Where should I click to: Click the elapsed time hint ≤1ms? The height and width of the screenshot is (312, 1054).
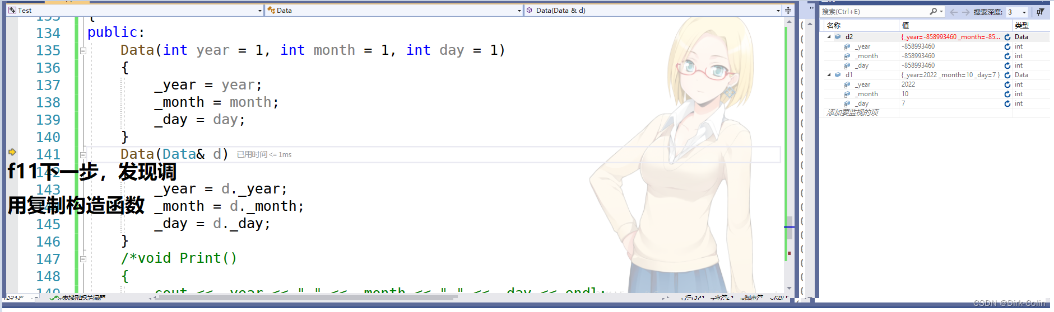264,155
